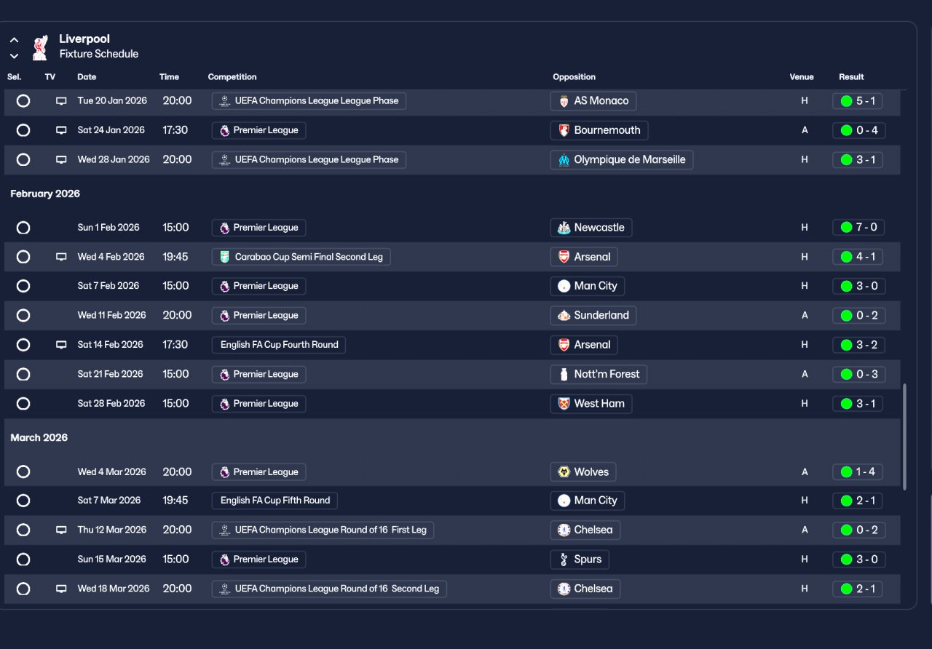Open the English FA Cup Fifth Round competition

[275, 501]
